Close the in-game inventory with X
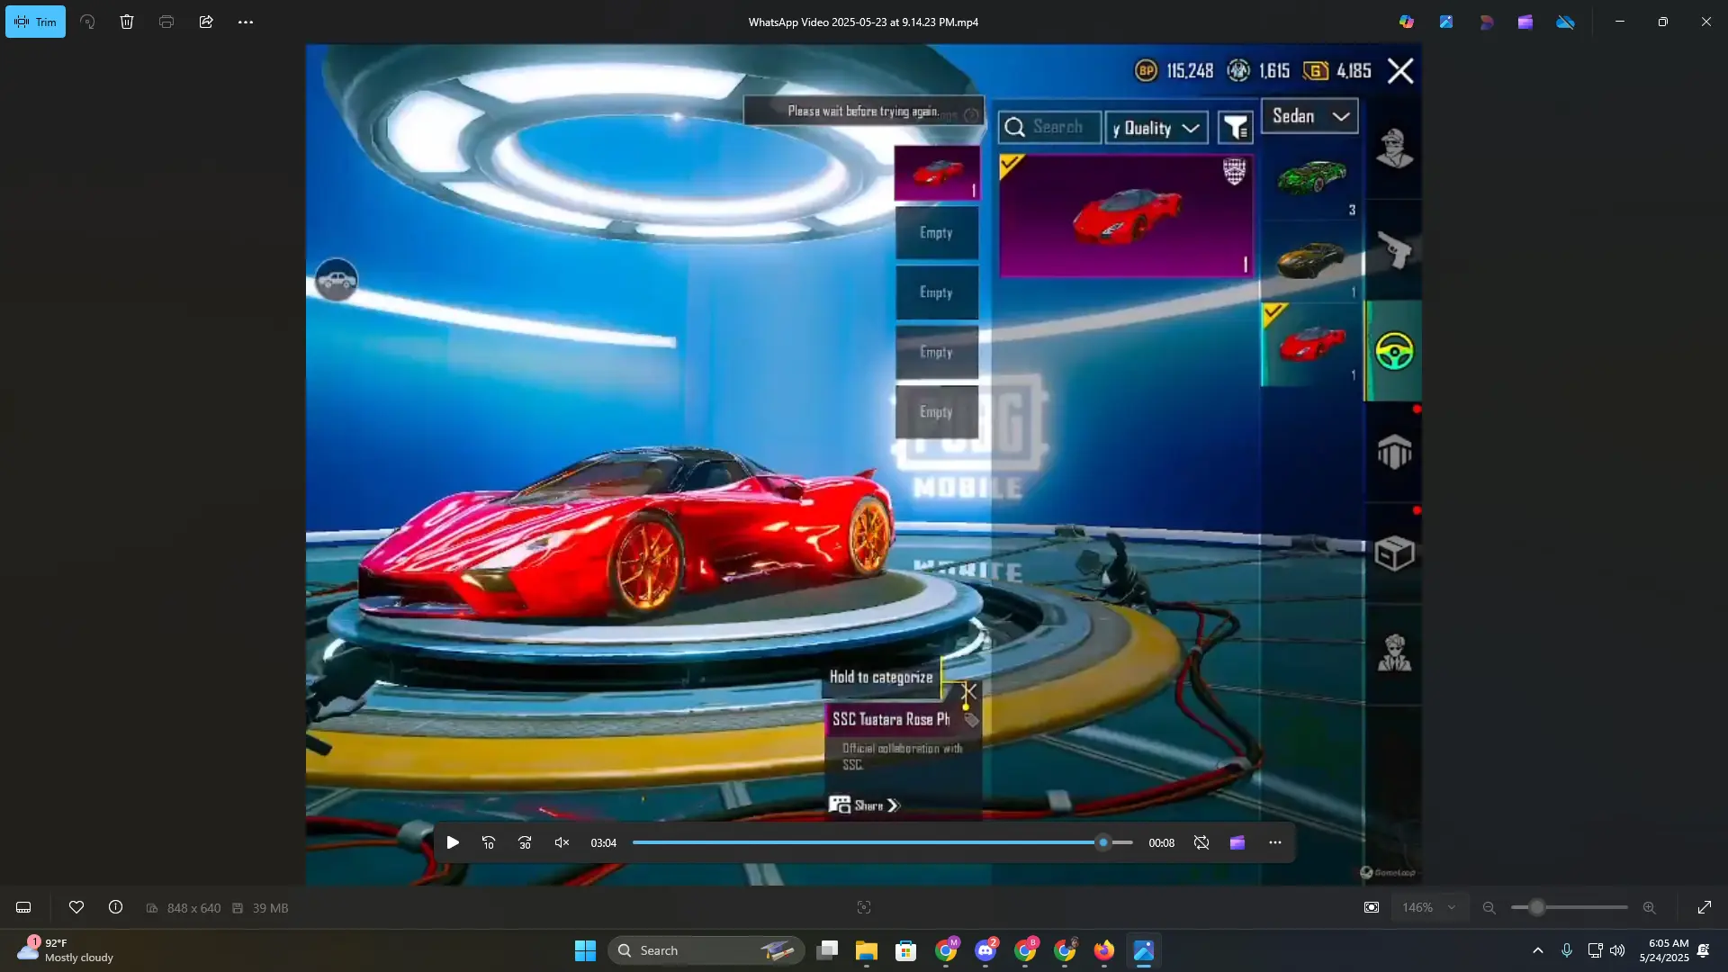 click(x=1400, y=71)
